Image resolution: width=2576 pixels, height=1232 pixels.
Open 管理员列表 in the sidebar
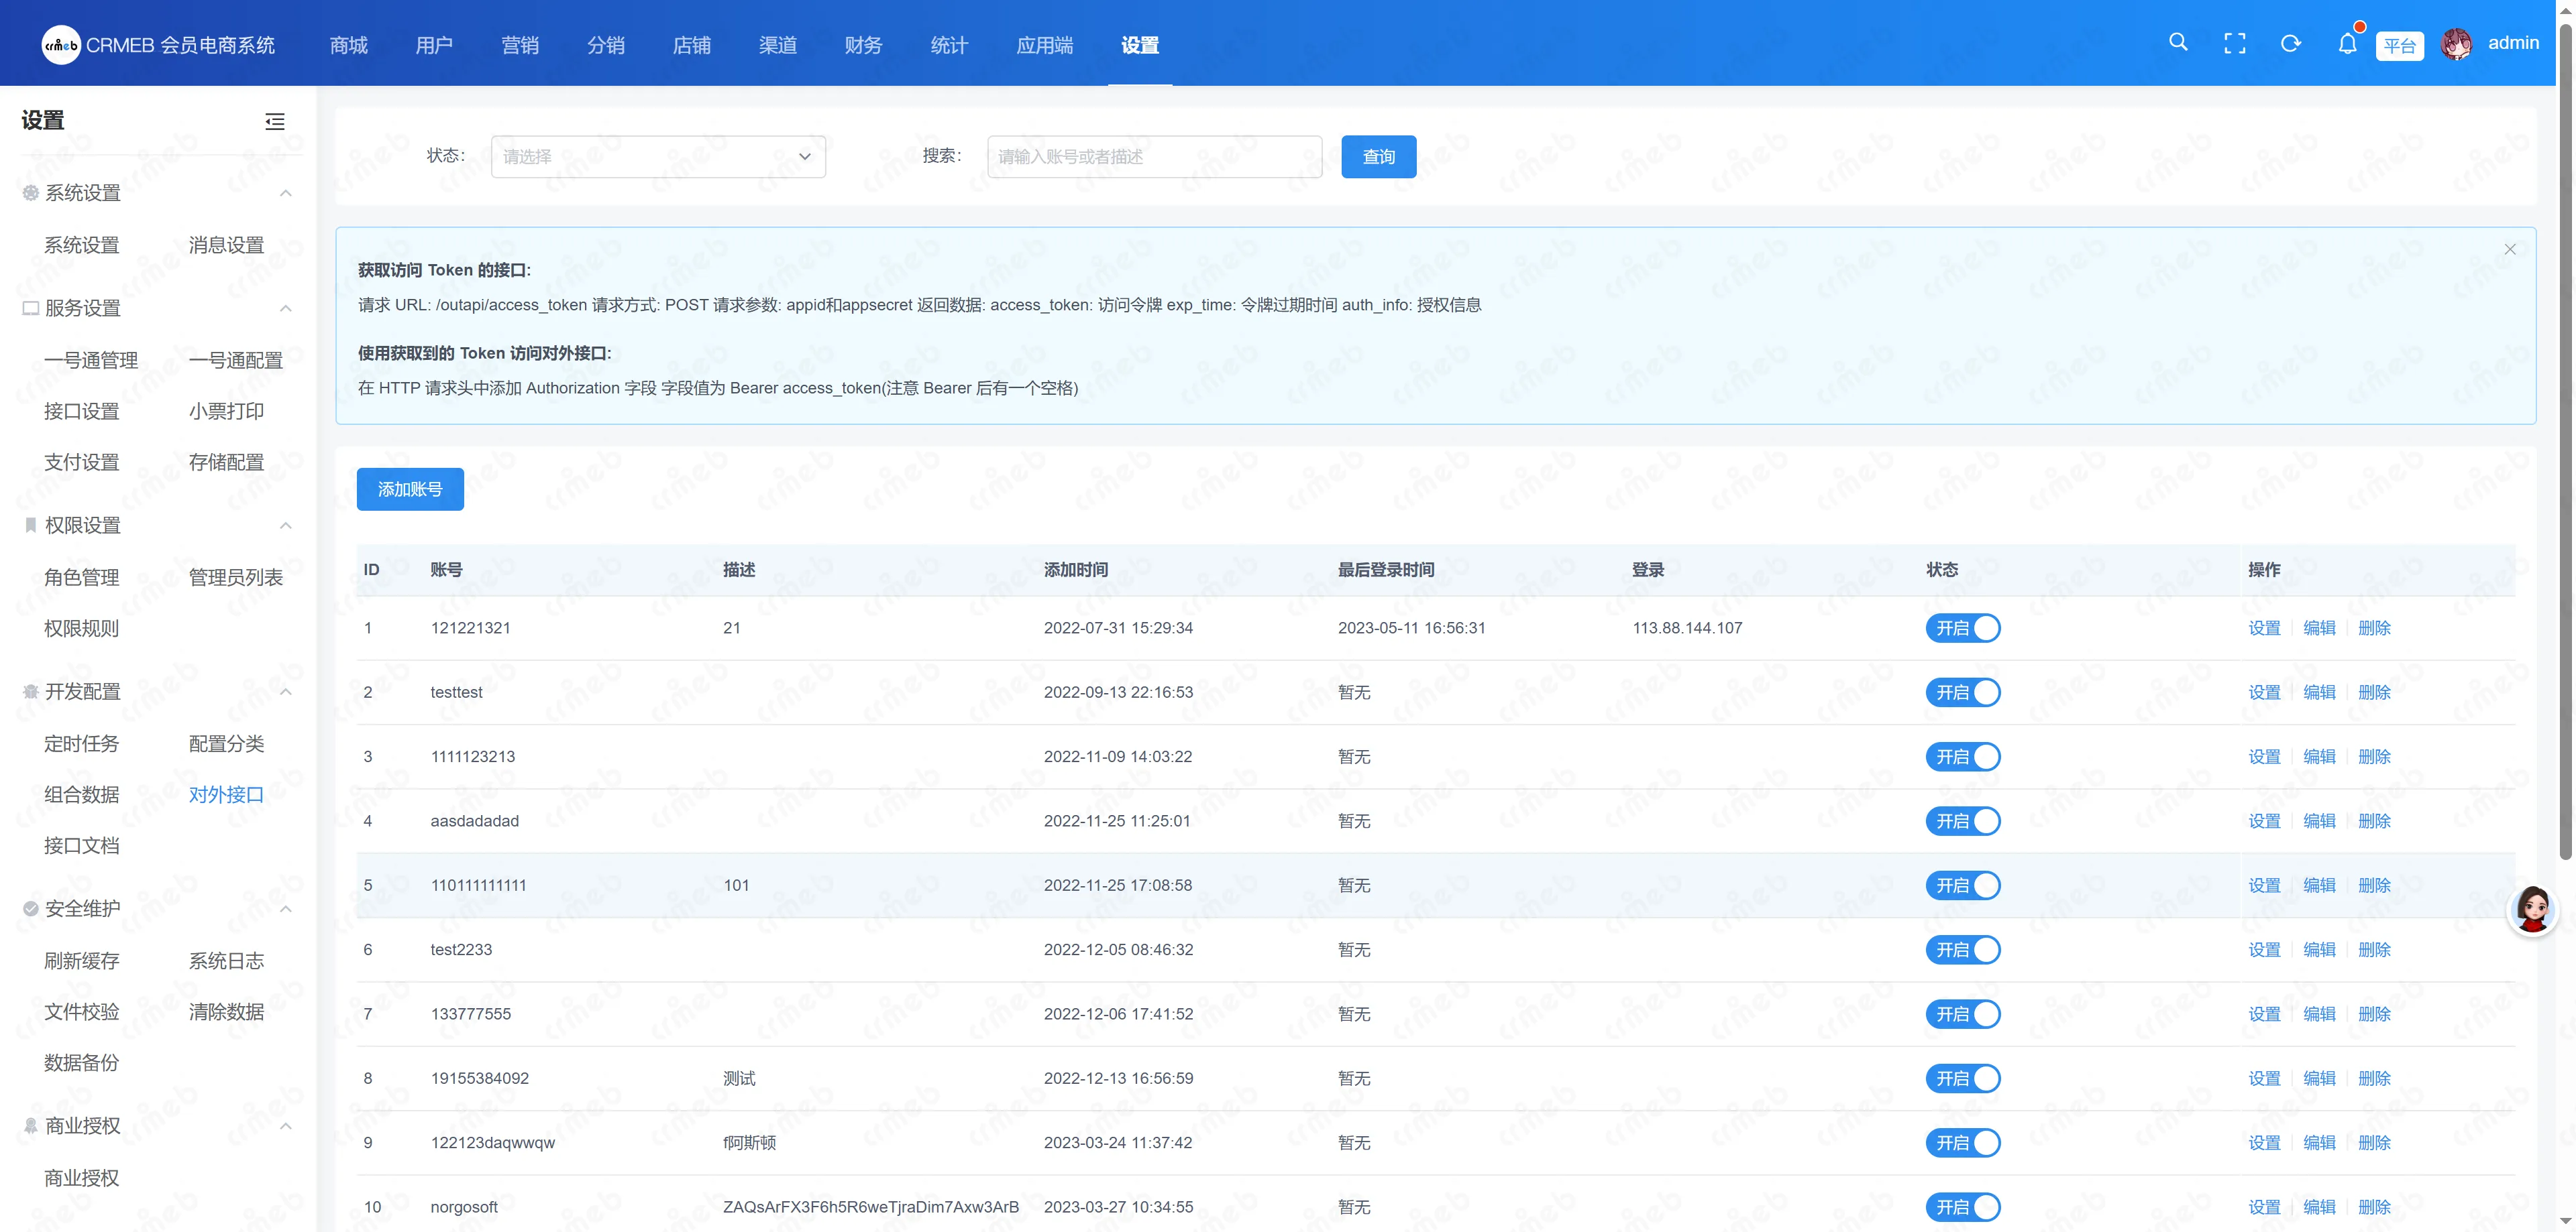[236, 578]
